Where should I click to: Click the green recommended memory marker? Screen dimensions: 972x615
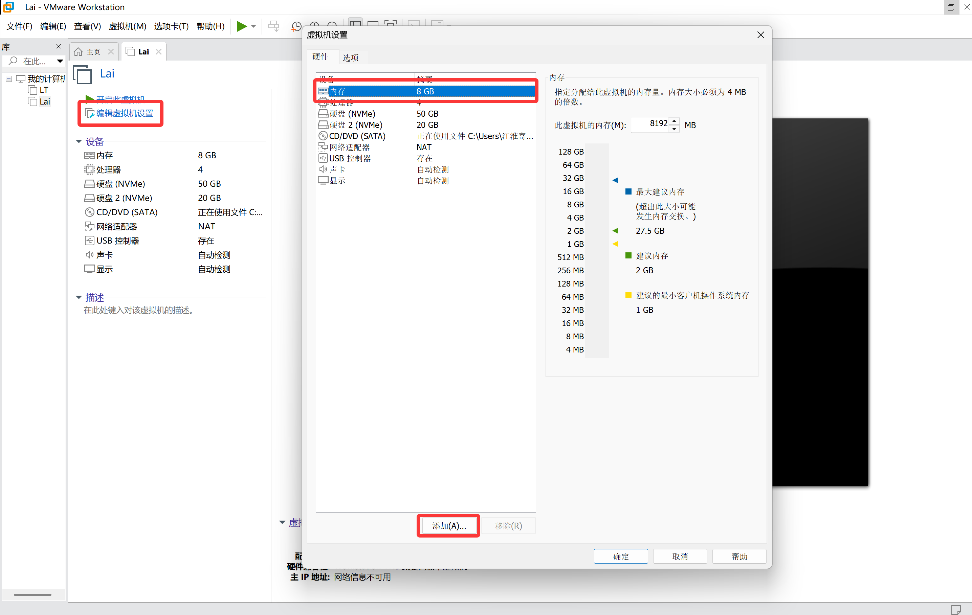coord(616,231)
